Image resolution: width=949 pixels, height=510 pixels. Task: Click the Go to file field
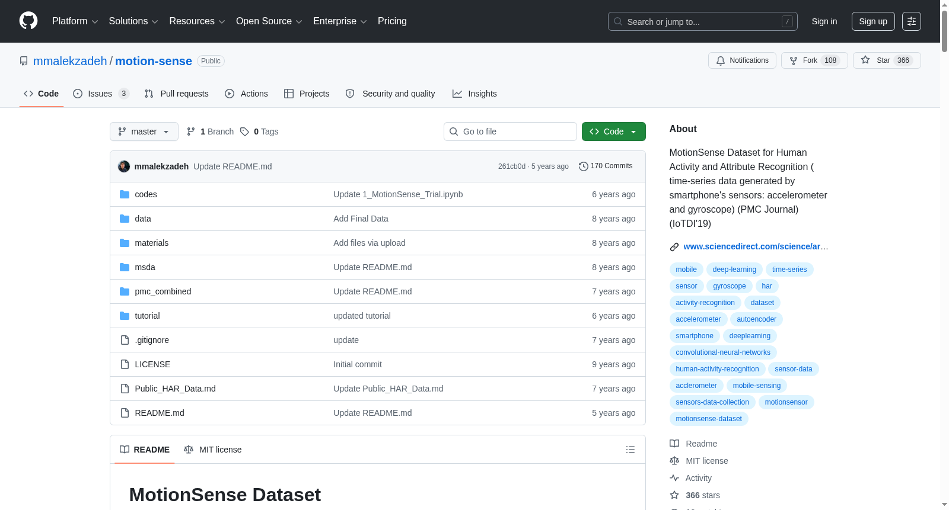510,131
